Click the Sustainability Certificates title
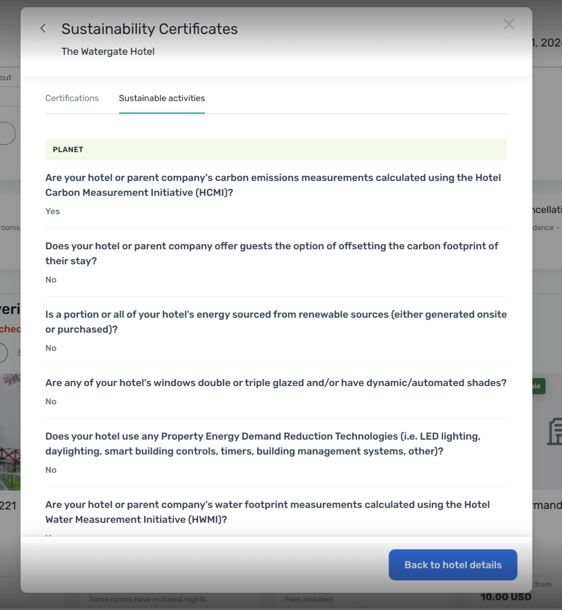This screenshot has height=610, width=562. pyautogui.click(x=149, y=29)
